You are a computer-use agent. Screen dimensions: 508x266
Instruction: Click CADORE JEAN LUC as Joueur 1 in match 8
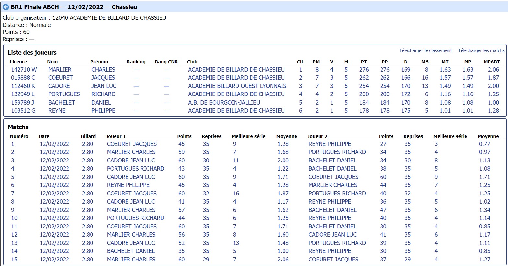tap(131, 202)
